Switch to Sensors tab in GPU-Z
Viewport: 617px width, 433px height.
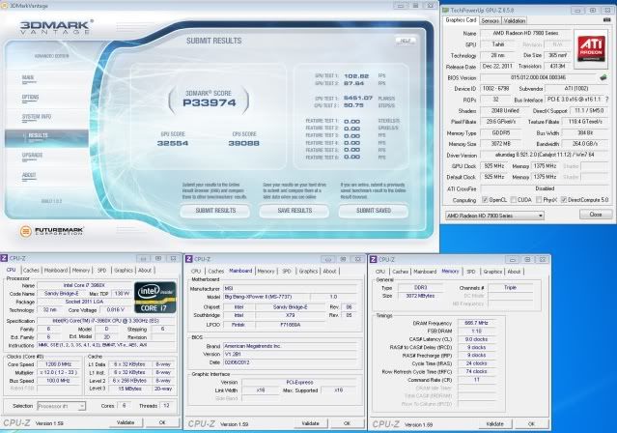point(490,21)
